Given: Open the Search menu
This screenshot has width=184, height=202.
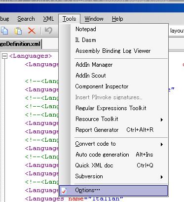Looking at the screenshot, I should pos(26,19).
